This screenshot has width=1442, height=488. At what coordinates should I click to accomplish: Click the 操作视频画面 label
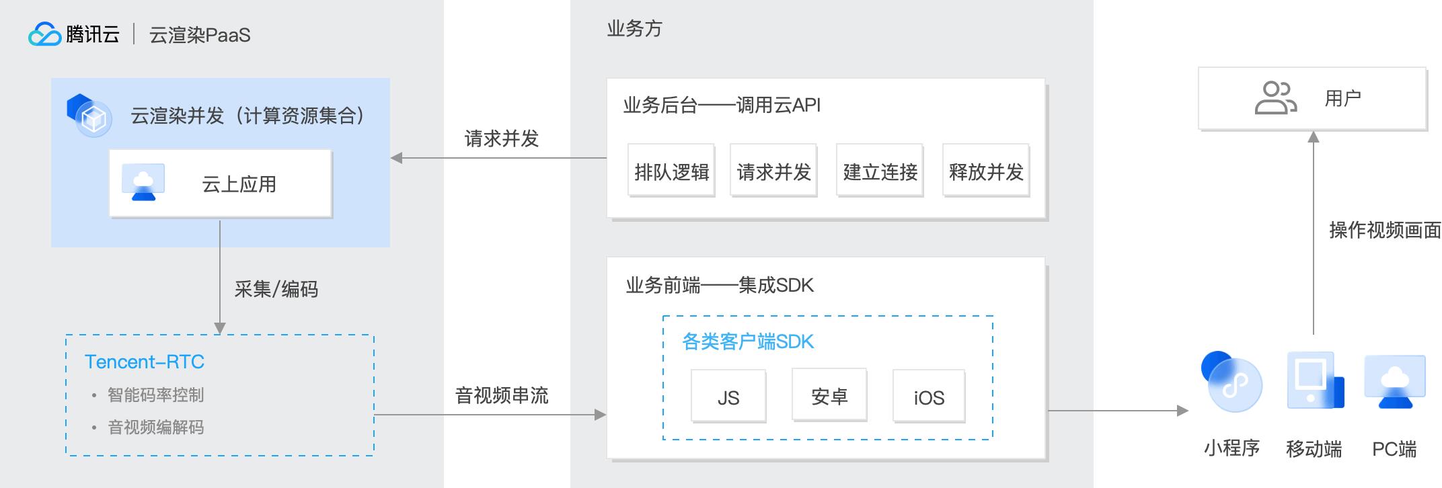click(1385, 230)
